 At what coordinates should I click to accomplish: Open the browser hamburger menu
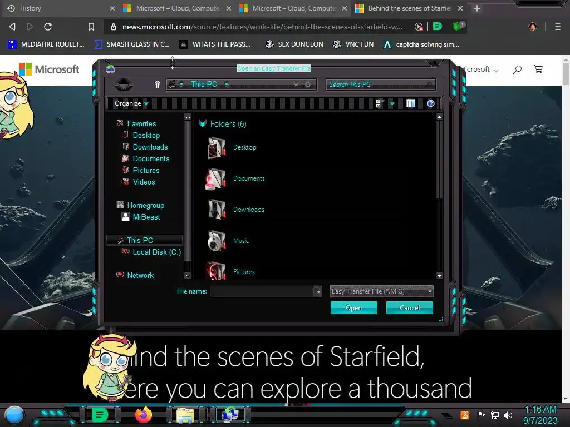point(558,27)
